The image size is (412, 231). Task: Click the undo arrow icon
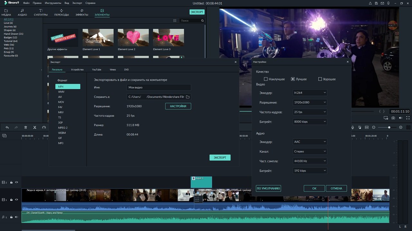(7, 128)
